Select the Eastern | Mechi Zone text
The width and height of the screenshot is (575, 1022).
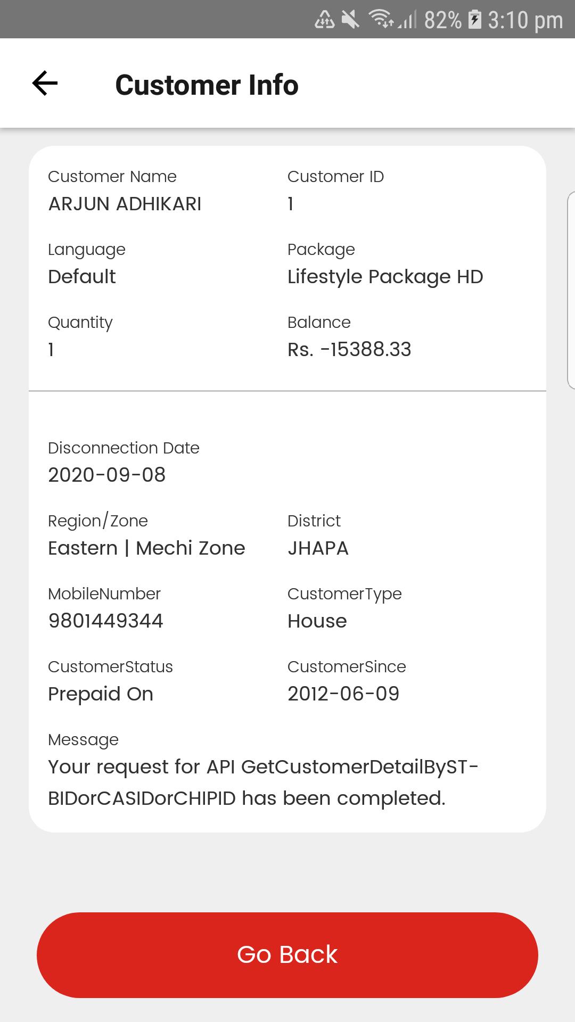point(146,548)
